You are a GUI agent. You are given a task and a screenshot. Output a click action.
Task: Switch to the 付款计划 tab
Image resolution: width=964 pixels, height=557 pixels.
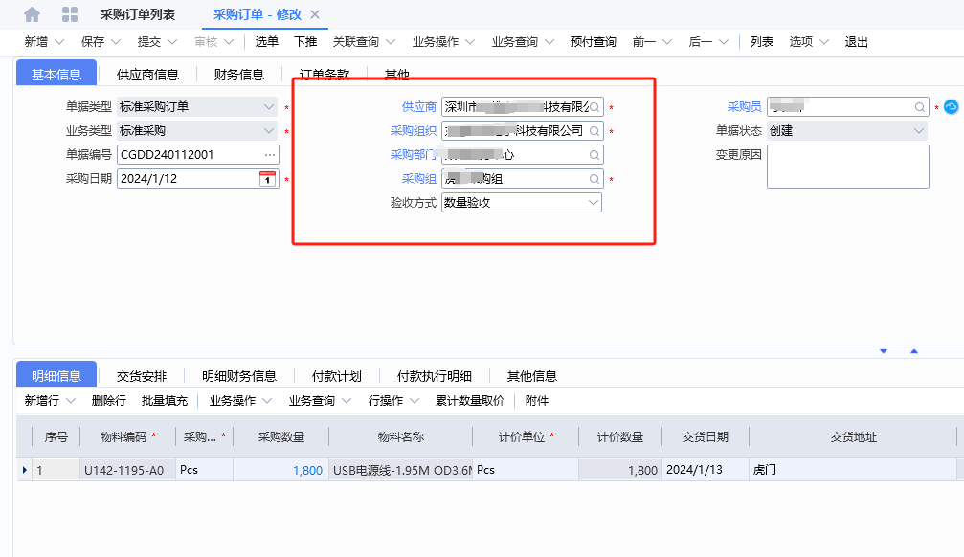point(336,375)
